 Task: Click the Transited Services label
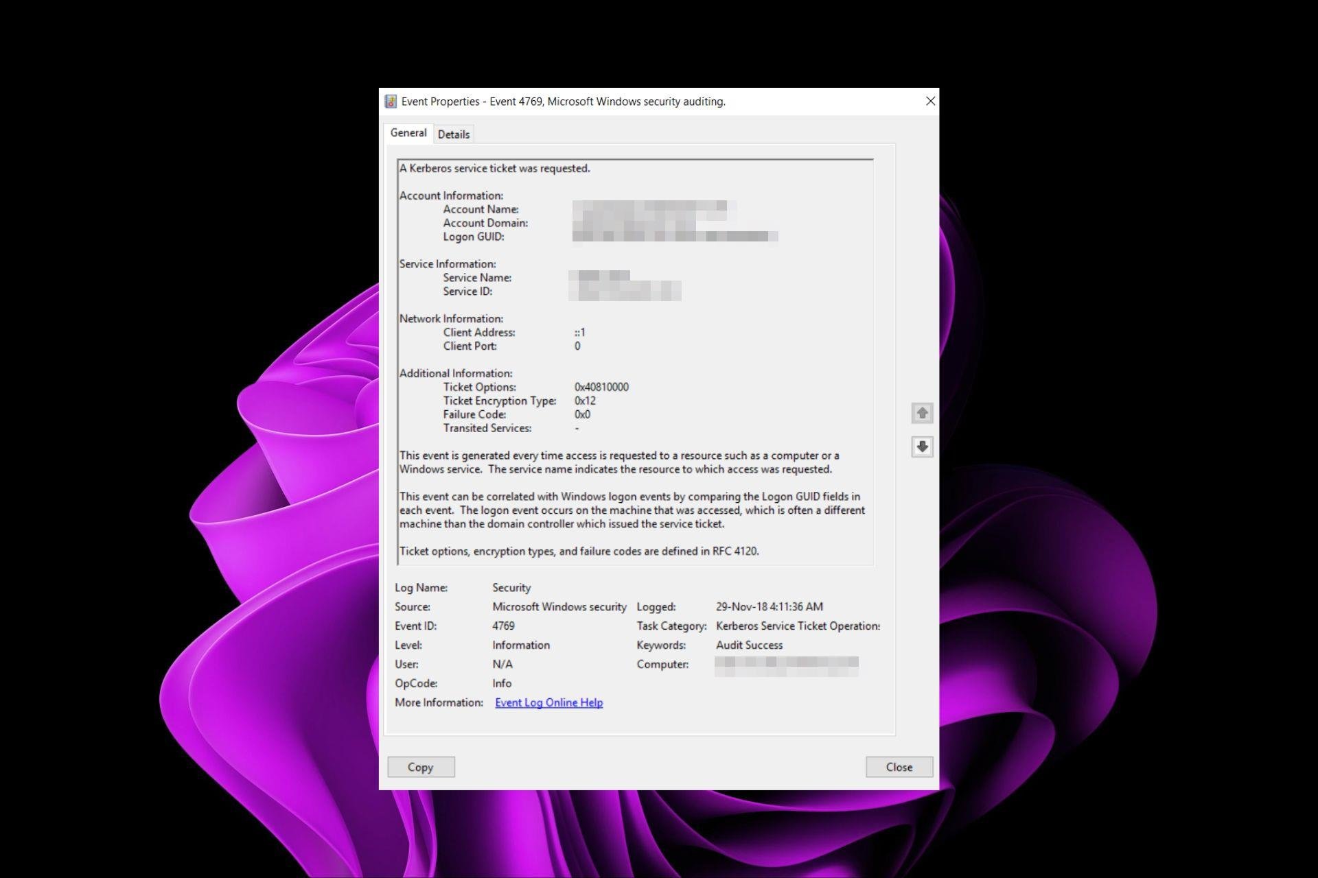tap(487, 428)
